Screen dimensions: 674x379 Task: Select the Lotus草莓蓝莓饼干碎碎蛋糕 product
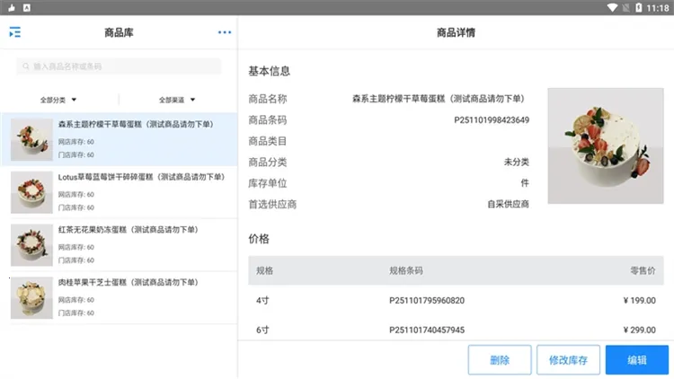click(x=119, y=192)
